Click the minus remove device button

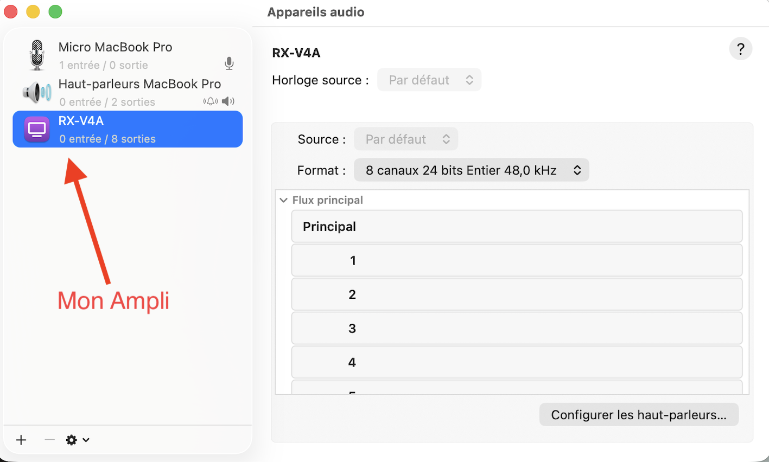tap(49, 440)
